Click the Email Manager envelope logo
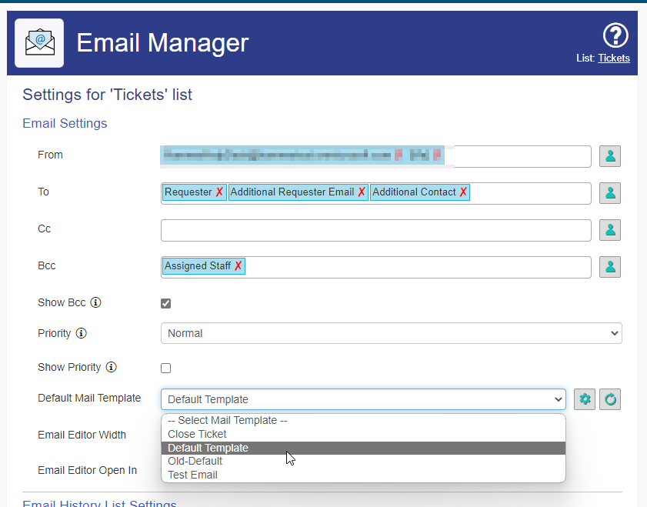647x507 pixels. tap(39, 43)
